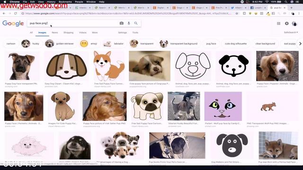The width and height of the screenshot is (303, 170).
Task: Open the Google account avatar
Action: (x=294, y=24)
